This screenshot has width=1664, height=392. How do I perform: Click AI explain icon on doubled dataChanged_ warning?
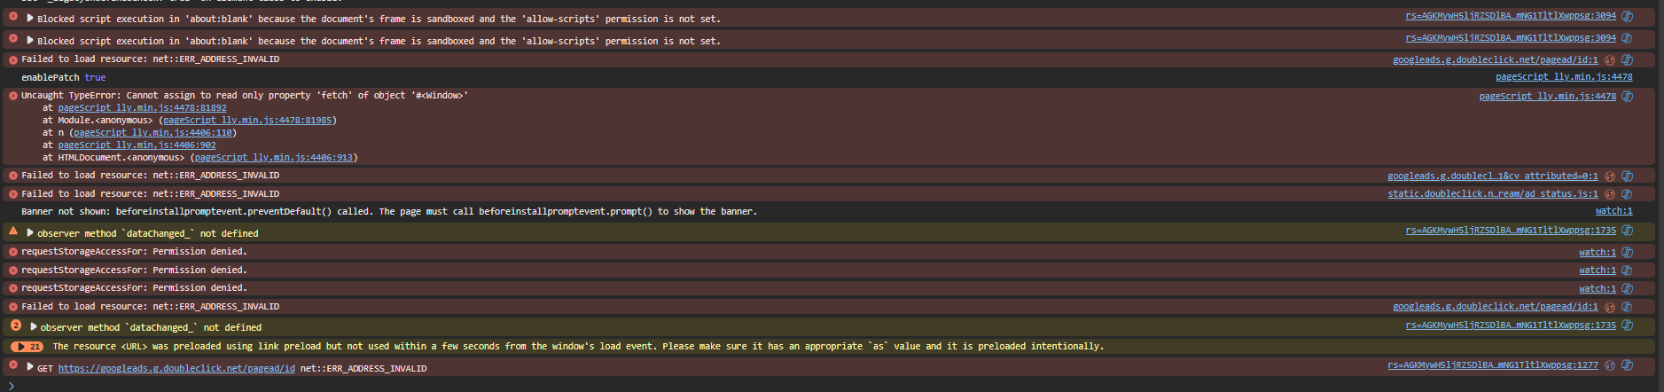[x=1627, y=325]
